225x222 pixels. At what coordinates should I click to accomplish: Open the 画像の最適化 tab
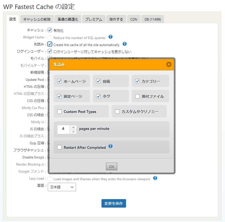[x=68, y=19]
